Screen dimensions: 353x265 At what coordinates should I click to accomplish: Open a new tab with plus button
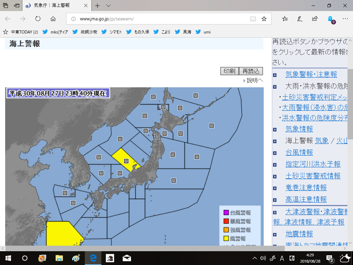pos(97,6)
